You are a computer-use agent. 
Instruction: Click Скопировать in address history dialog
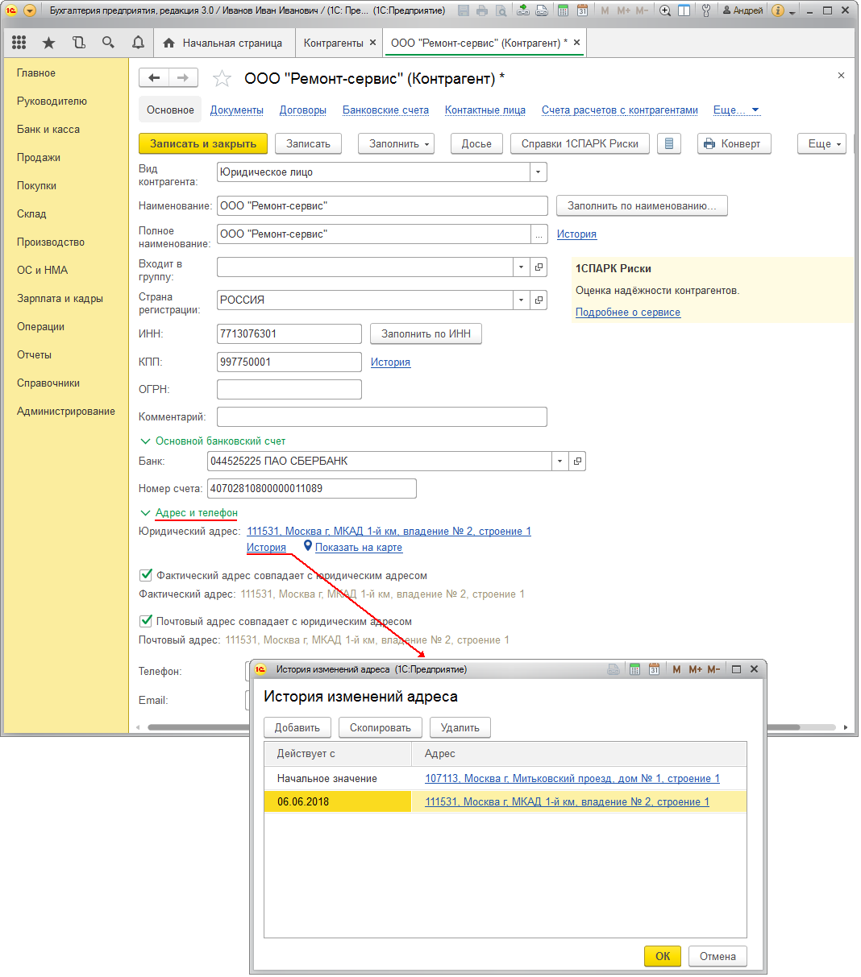point(381,727)
